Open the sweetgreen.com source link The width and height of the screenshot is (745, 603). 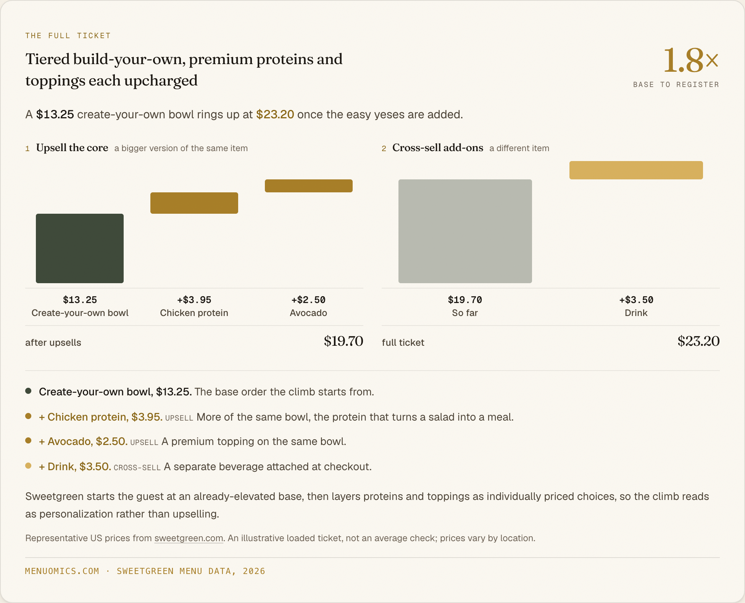click(189, 538)
